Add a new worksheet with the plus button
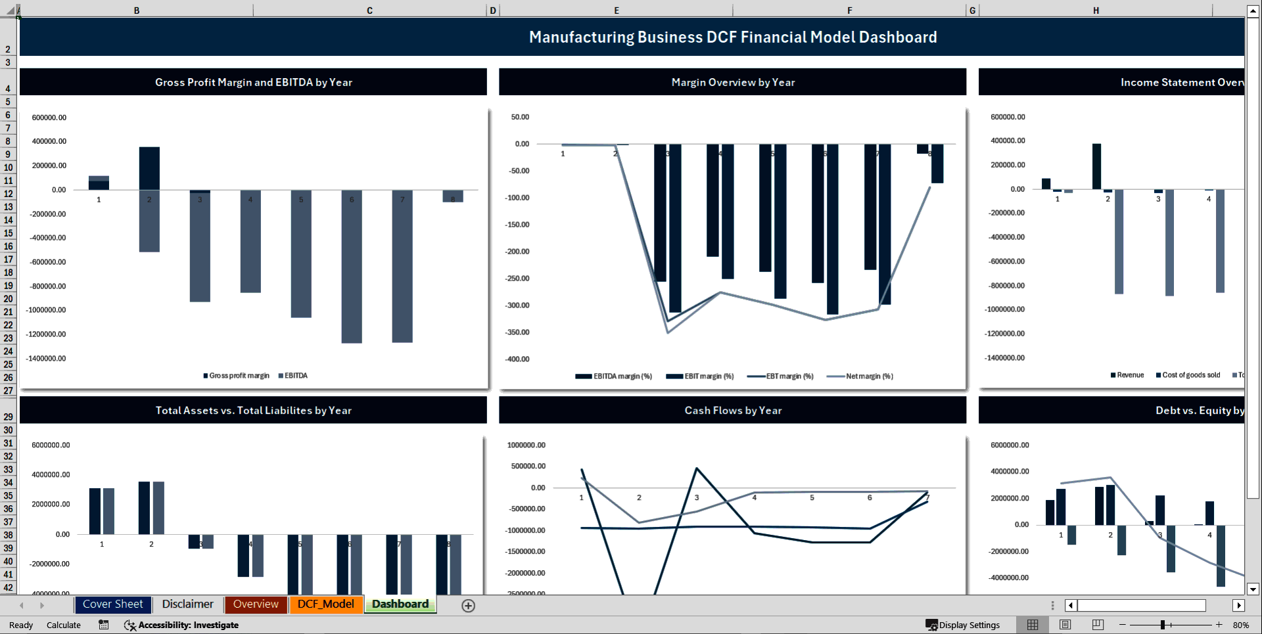 coord(469,605)
